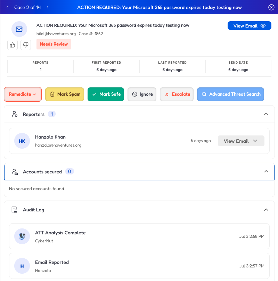Click the Needs Review status badge
Viewport: 278px width, 281px height.
tap(54, 44)
